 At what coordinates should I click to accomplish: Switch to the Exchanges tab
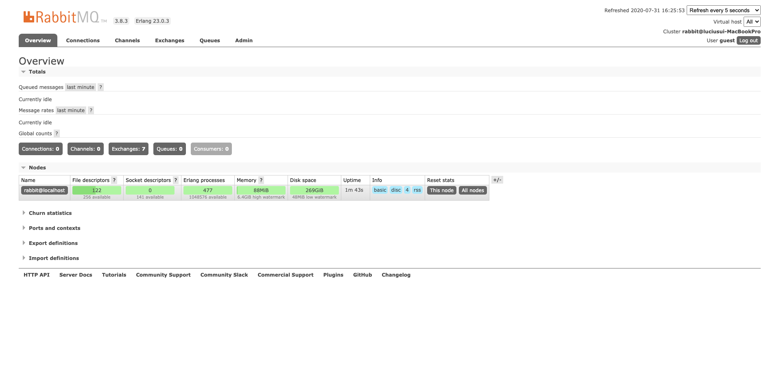[170, 41]
